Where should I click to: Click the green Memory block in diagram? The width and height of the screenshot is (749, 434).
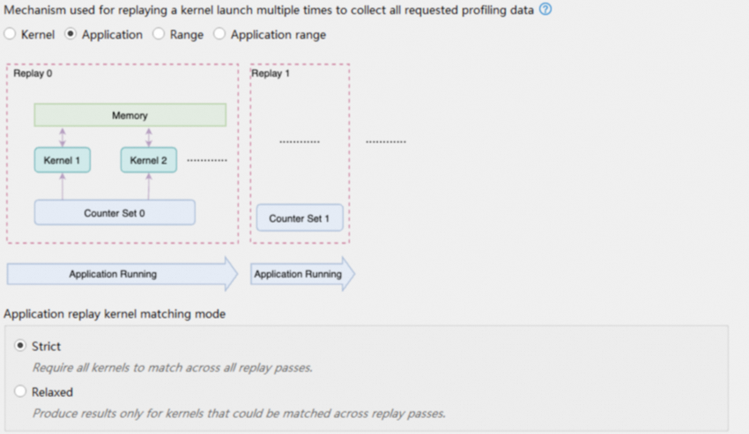130,115
